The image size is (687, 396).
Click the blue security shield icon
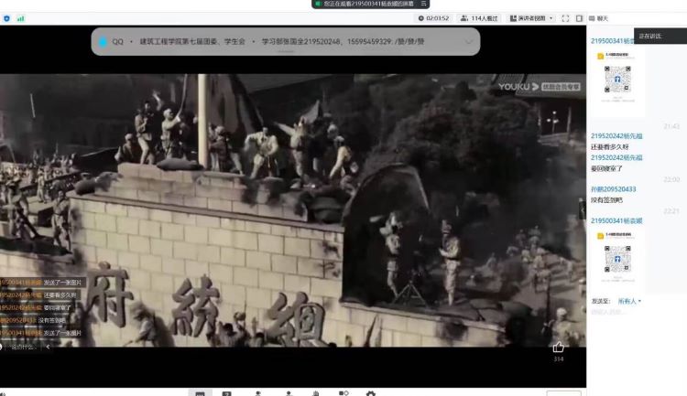(x=6, y=18)
